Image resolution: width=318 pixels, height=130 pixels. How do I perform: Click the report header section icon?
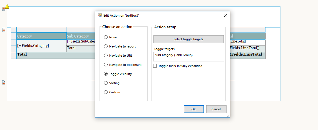pos(4,9)
